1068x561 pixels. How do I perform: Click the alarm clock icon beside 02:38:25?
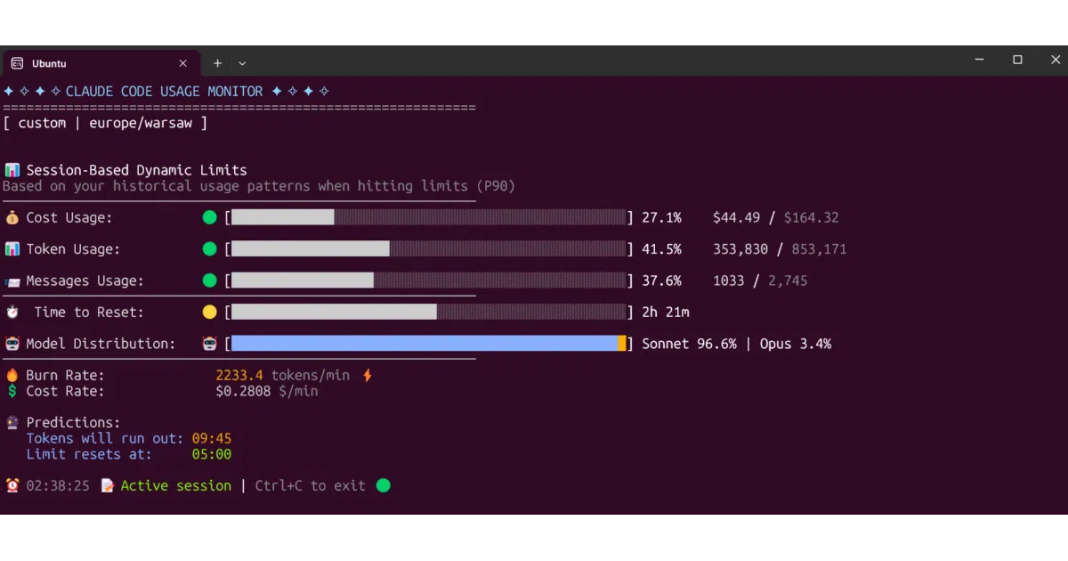coord(12,485)
